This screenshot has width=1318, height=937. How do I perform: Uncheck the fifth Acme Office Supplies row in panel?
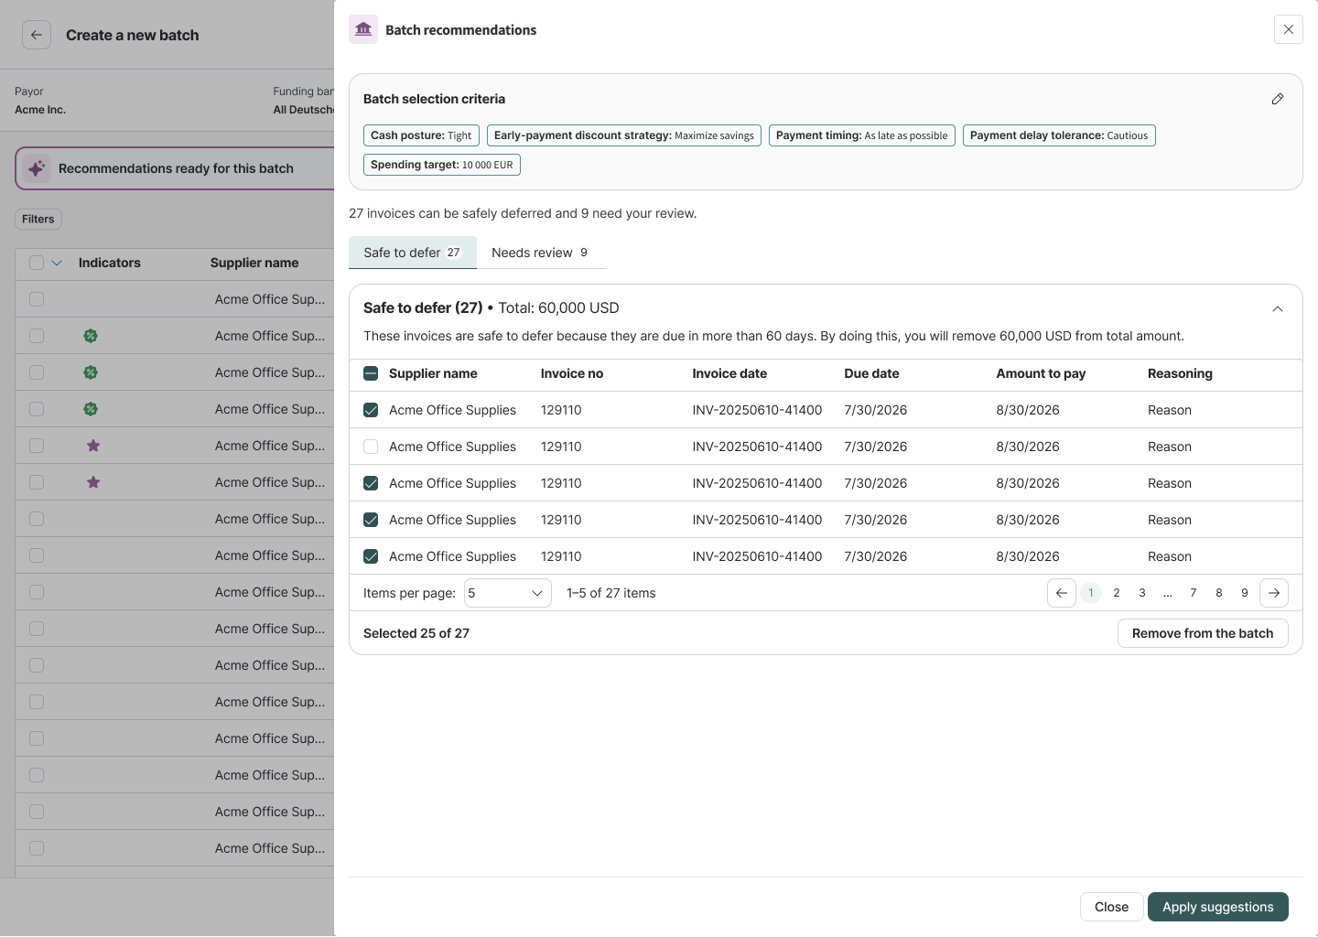pyautogui.click(x=371, y=556)
